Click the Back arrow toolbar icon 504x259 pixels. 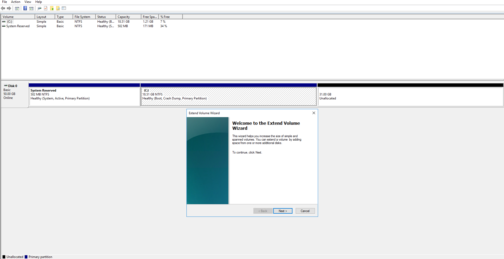pos(3,8)
